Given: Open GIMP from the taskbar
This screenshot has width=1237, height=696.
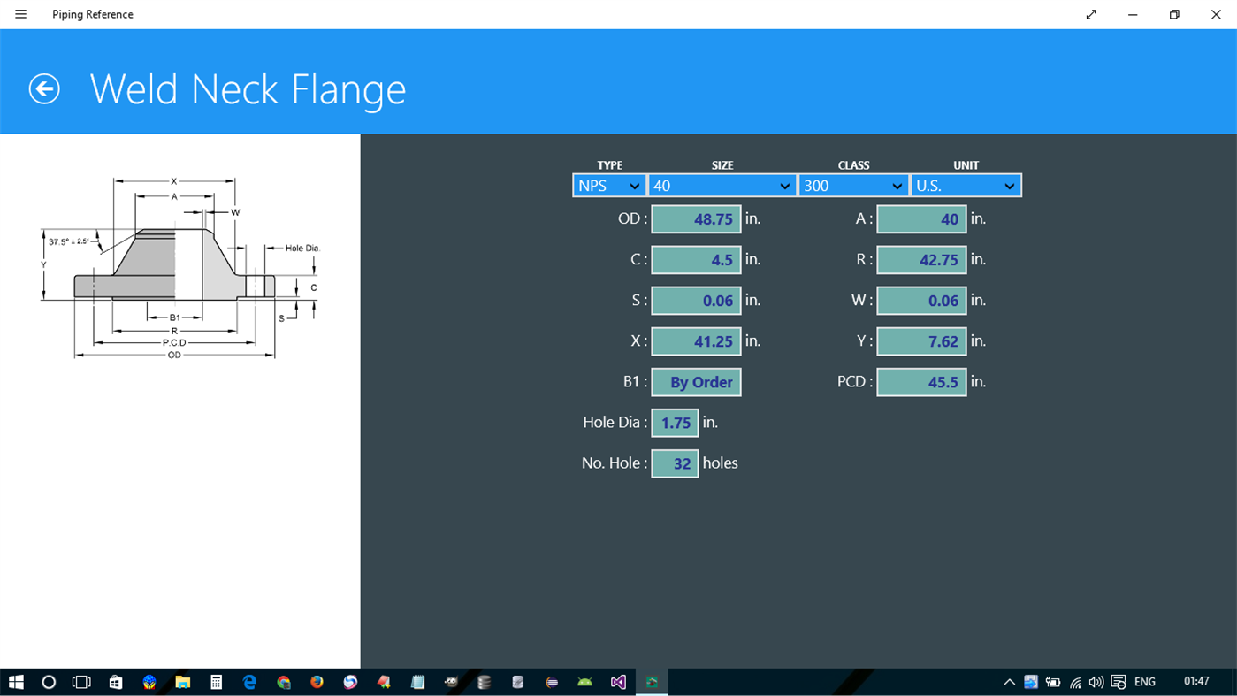Looking at the screenshot, I should pos(450,682).
